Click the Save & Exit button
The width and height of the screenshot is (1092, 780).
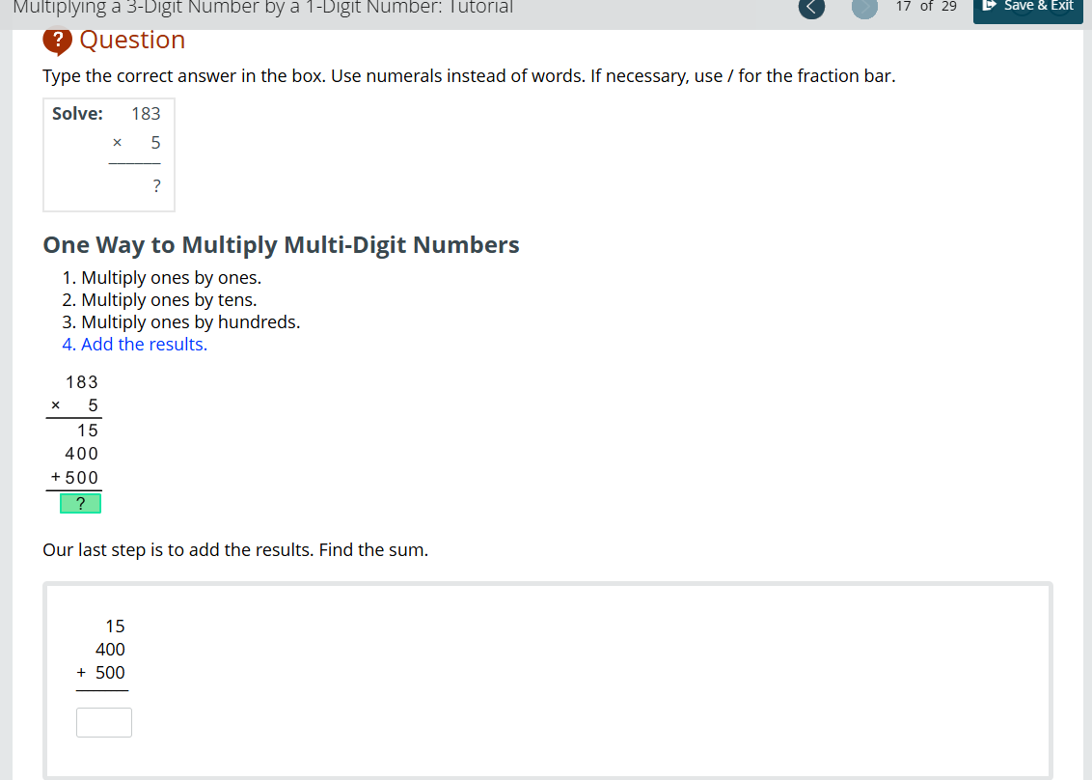pyautogui.click(x=1027, y=5)
